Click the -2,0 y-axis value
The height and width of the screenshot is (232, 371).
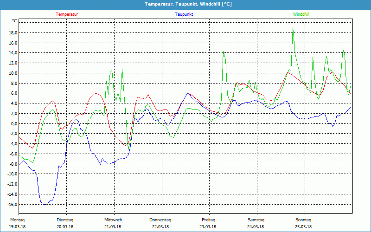(x=13, y=134)
